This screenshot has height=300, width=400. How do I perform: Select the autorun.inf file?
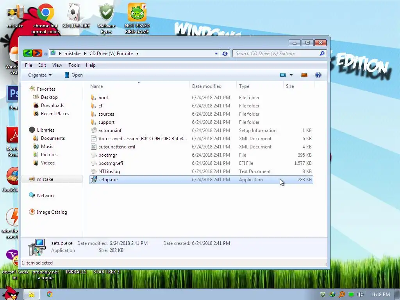coord(110,130)
